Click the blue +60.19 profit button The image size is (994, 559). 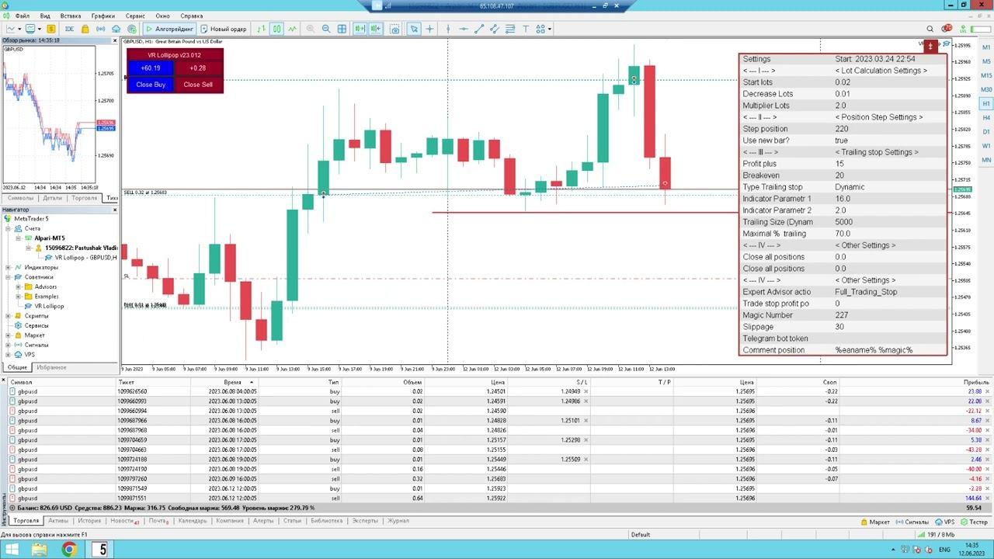coord(151,68)
